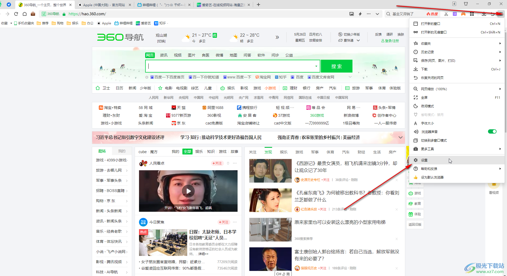Select the 资讯 search category tab
Screen dimensions: 507x276
[x=164, y=55]
